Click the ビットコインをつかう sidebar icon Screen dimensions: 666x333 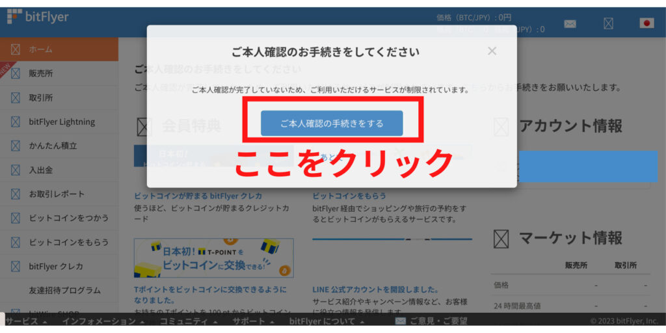[16, 219]
